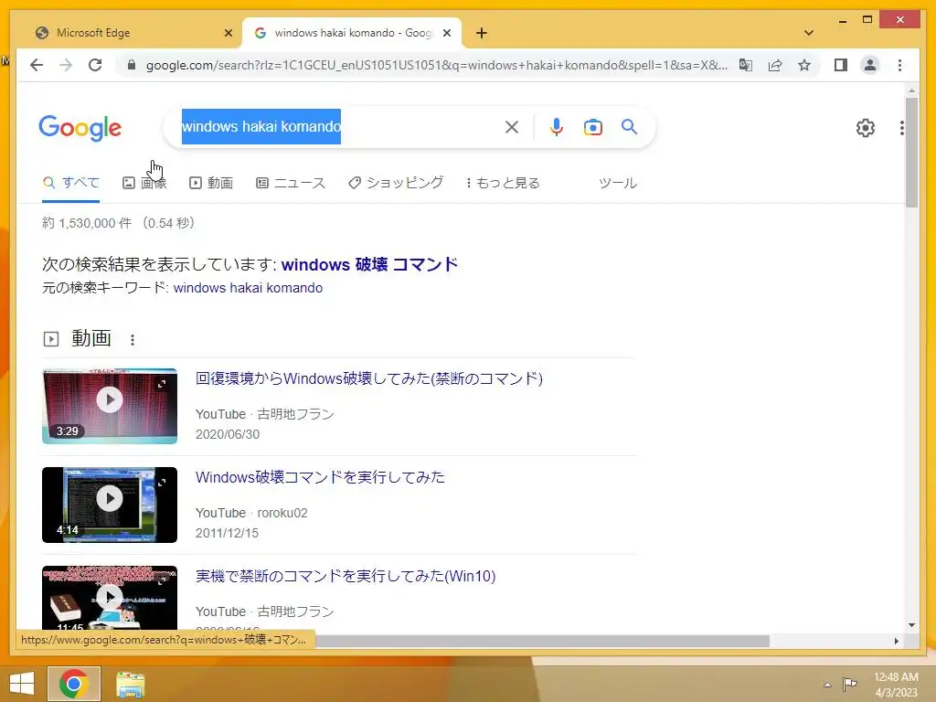The width and height of the screenshot is (936, 702).
Task: Click the 2020/06/30 date text
Action: pyautogui.click(x=228, y=434)
